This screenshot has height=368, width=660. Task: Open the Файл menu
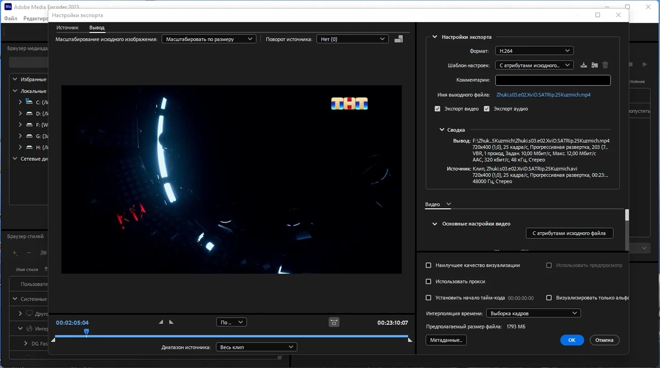10,18
